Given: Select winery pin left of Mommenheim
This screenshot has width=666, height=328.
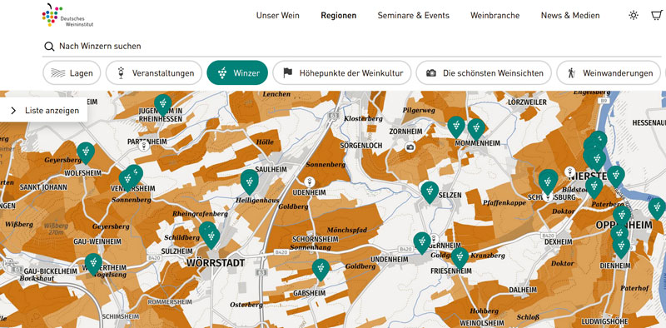Looking at the screenshot, I should pos(456,127).
